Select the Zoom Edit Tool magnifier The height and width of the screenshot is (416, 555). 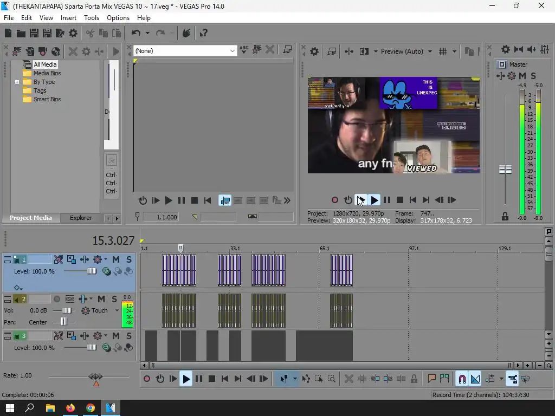(332, 379)
